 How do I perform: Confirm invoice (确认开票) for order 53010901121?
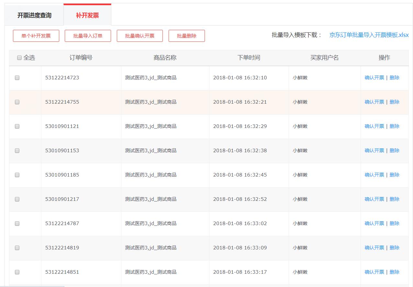click(374, 126)
